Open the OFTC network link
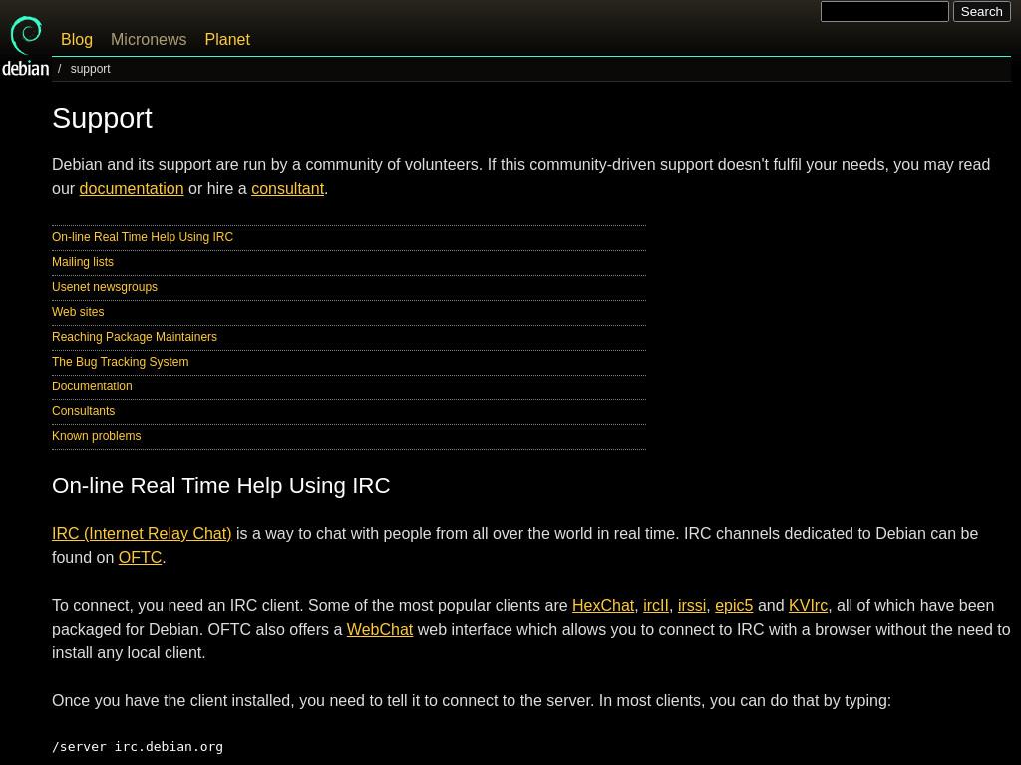1021x765 pixels. click(x=140, y=558)
